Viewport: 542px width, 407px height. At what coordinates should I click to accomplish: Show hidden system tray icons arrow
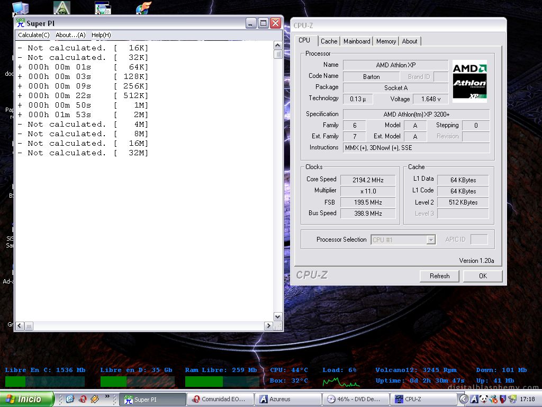click(x=464, y=399)
